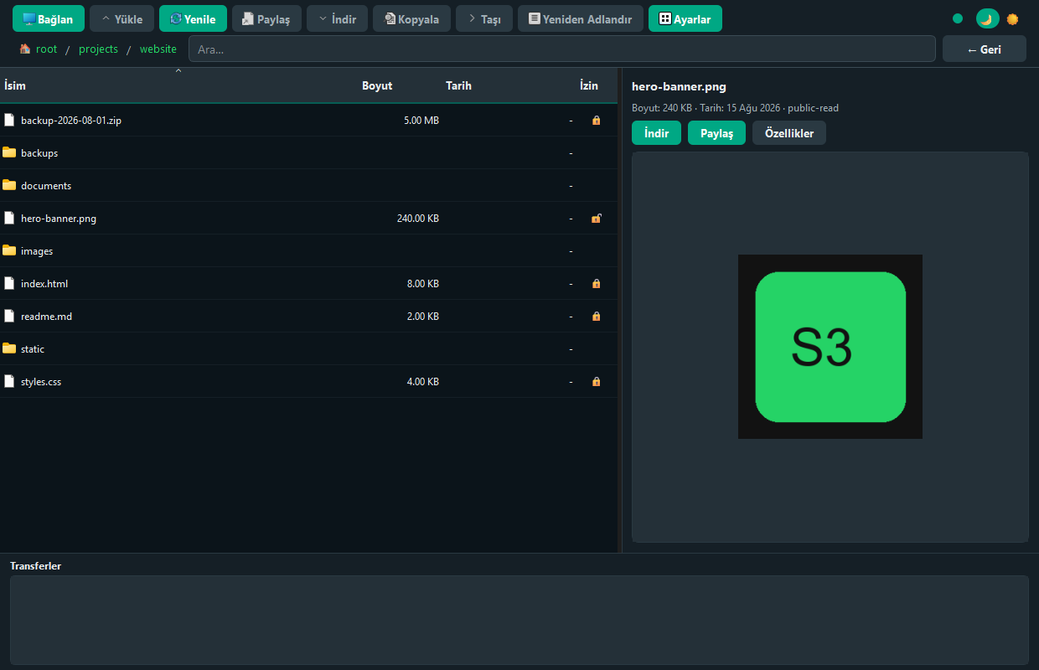Viewport: 1039px width, 670px height.
Task: Go back with the Geri button
Action: coord(985,49)
